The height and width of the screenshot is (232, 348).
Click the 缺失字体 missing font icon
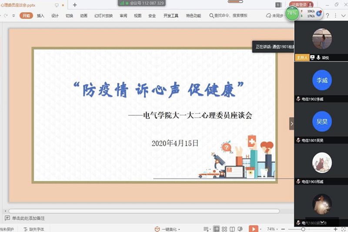[x=26, y=229]
